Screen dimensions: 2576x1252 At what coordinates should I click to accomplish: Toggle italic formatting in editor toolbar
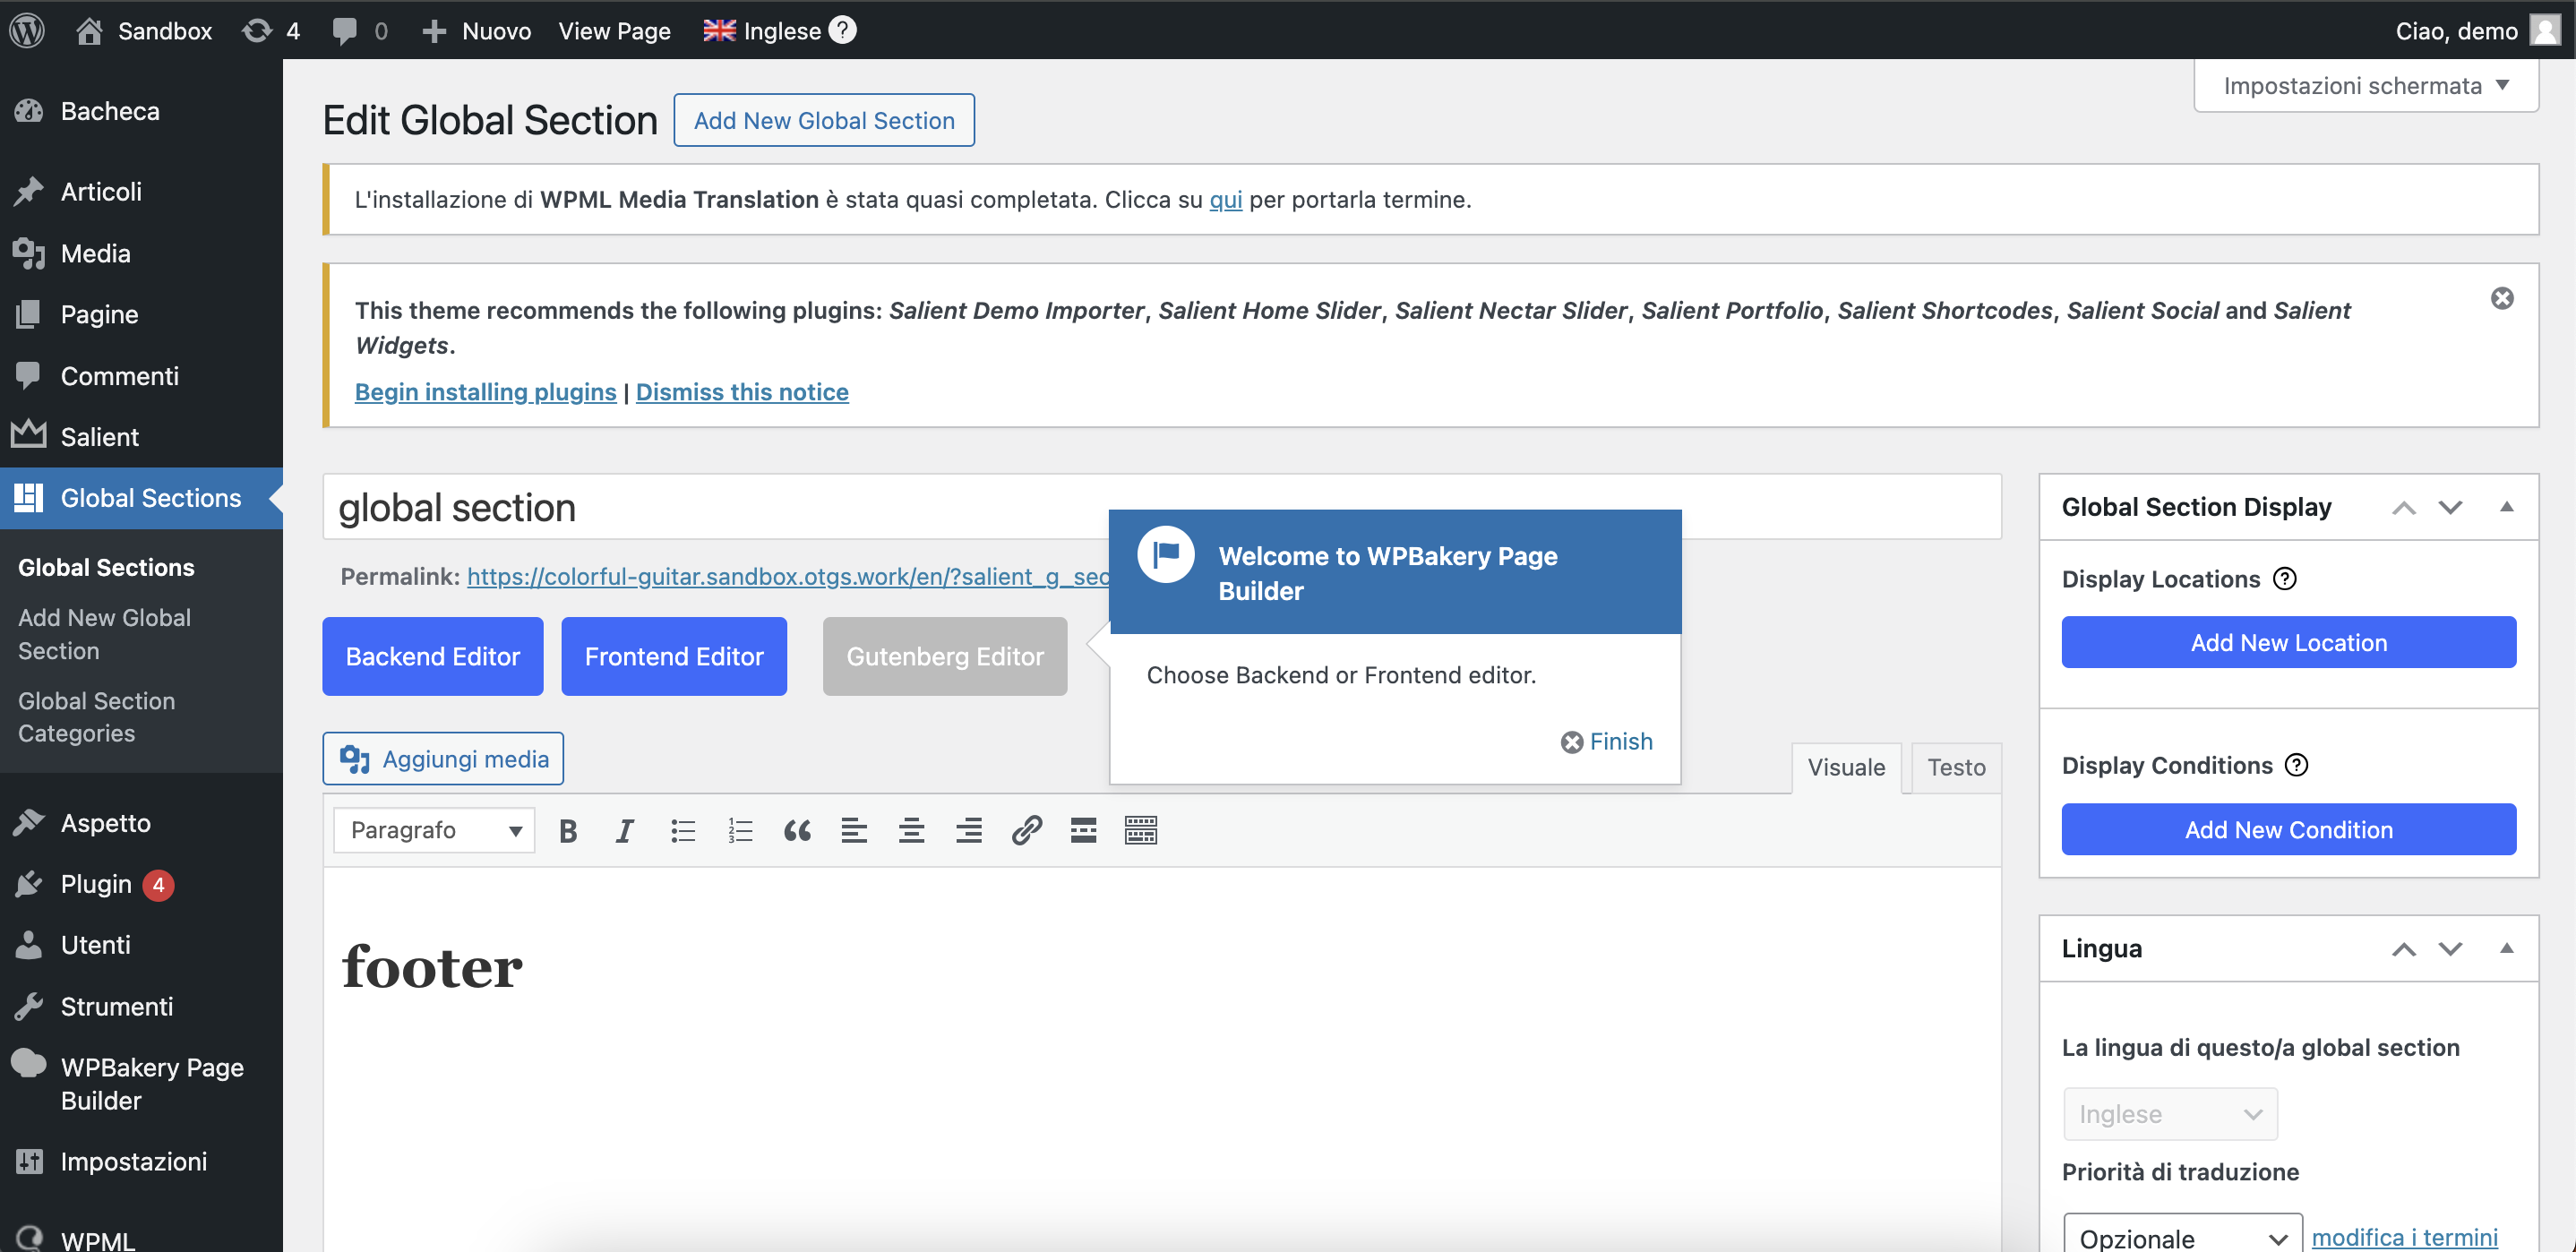point(625,830)
